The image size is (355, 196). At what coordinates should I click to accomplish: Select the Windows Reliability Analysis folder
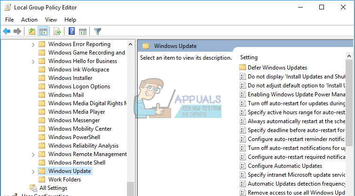[83, 146]
